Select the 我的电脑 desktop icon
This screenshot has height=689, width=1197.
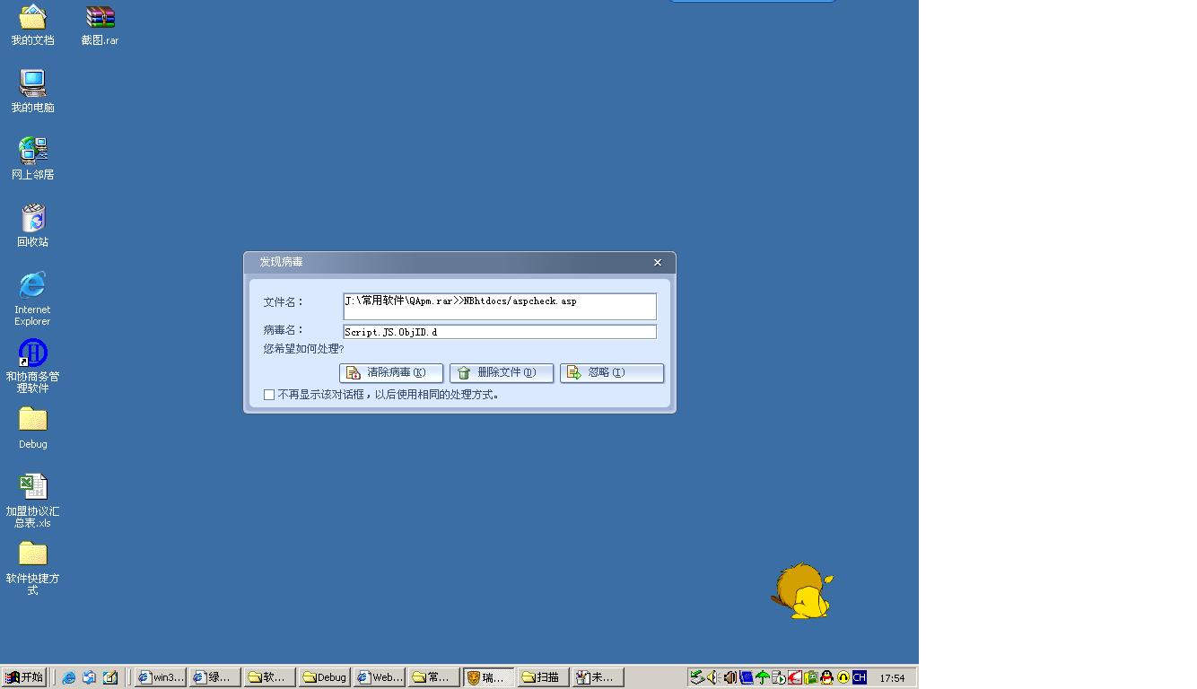coord(33,92)
